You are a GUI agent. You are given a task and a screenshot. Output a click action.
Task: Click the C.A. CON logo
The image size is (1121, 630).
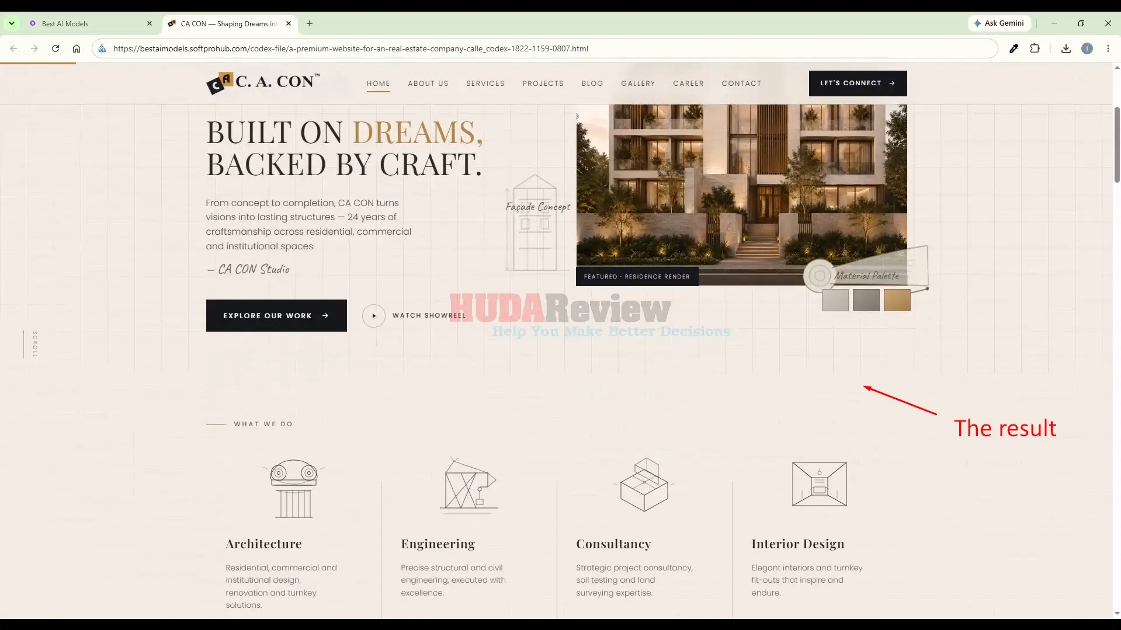pos(263,83)
